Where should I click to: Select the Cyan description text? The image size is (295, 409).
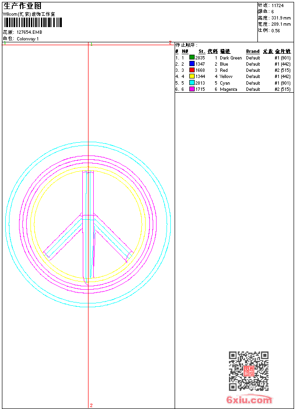pyautogui.click(x=225, y=83)
